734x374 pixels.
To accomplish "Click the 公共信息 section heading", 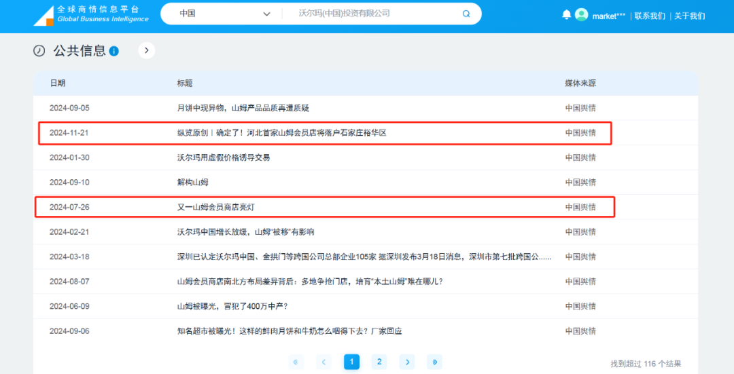I will [80, 50].
